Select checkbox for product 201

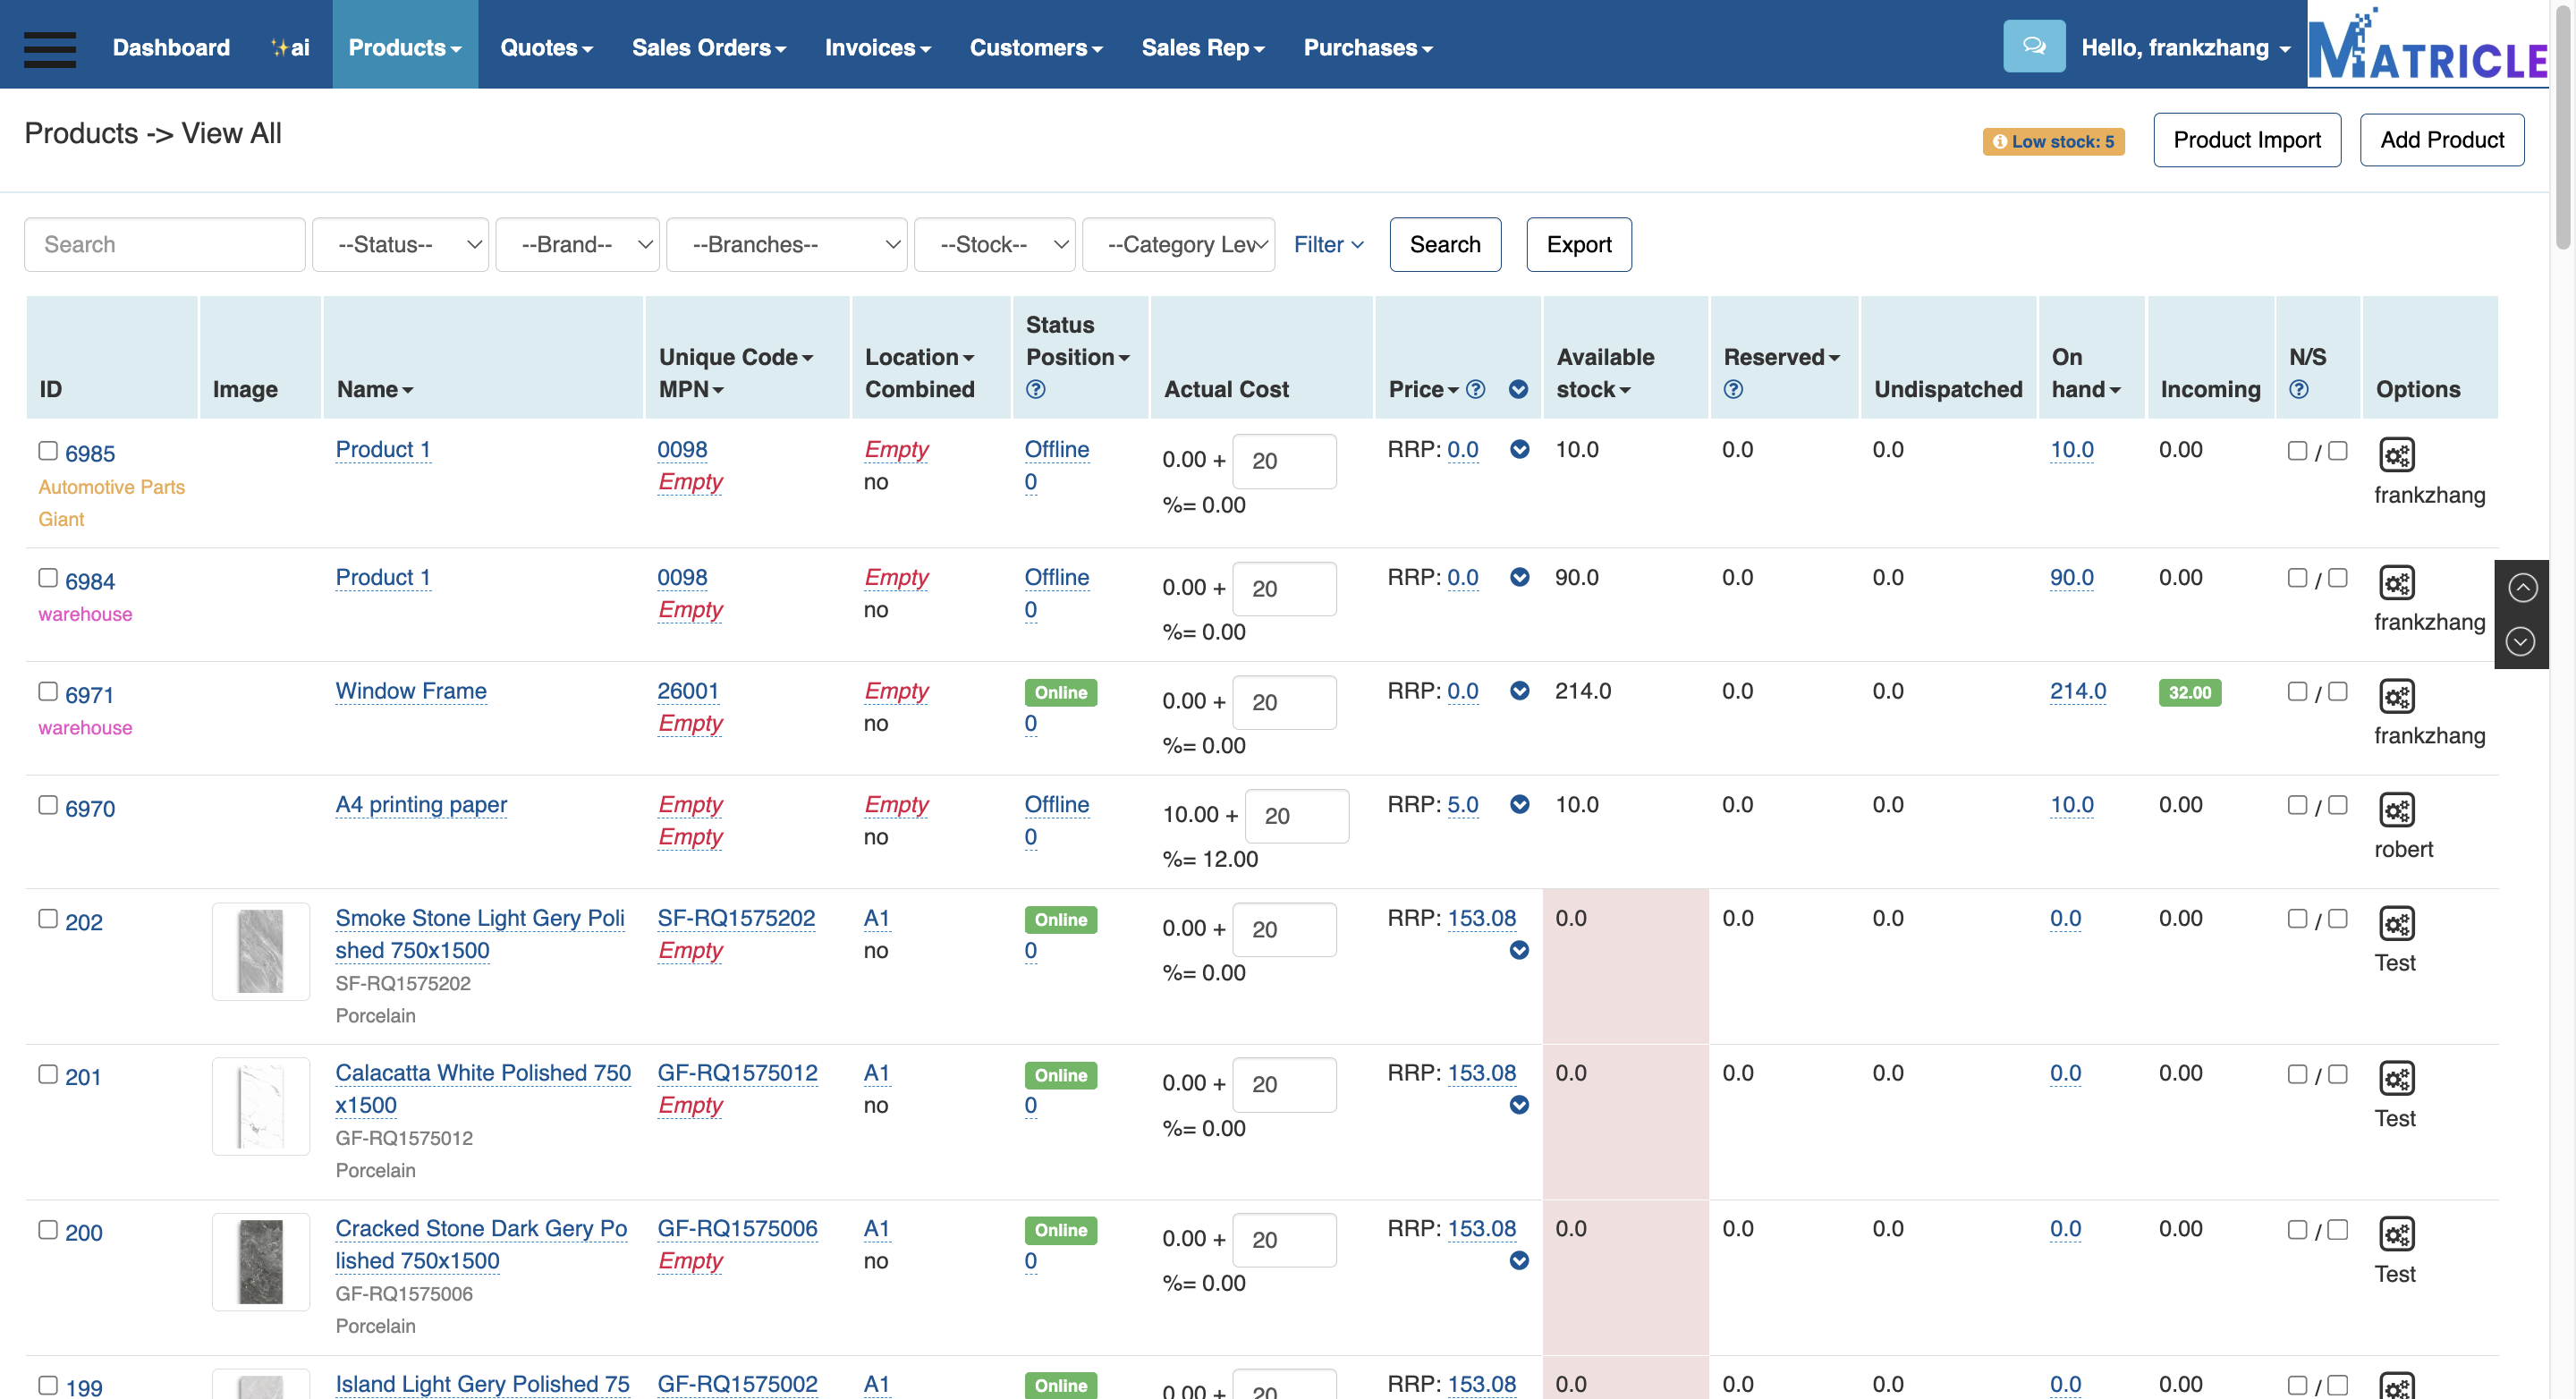coord(48,1074)
